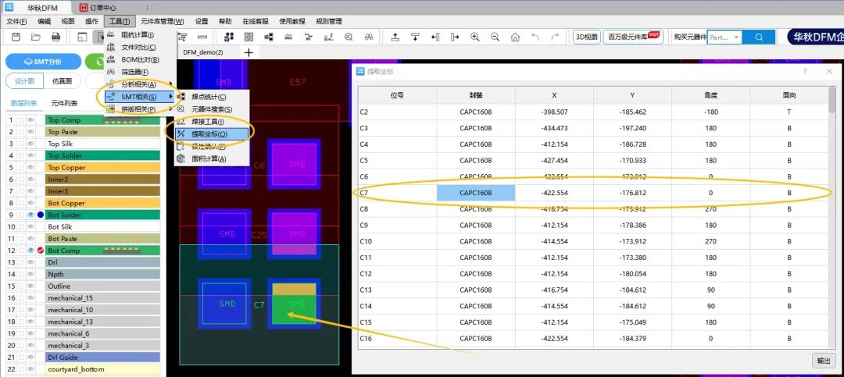The width and height of the screenshot is (844, 377).
Task: Click the open folder toolbar icon
Action: pyautogui.click(x=36, y=37)
